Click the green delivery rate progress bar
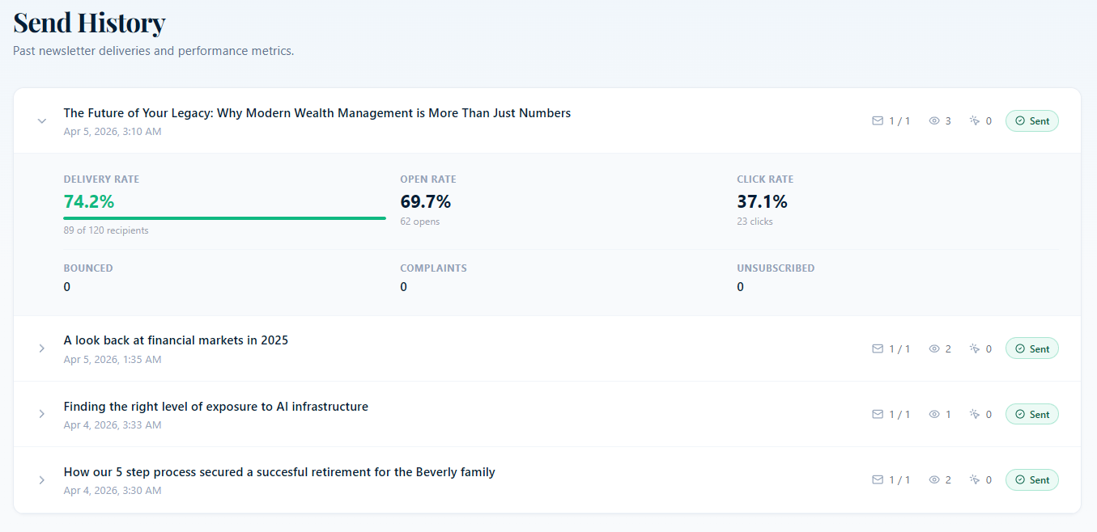Viewport: 1097px width, 532px height. click(224, 217)
